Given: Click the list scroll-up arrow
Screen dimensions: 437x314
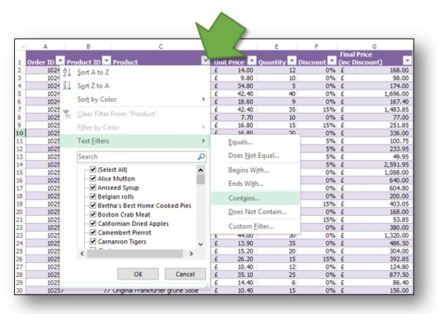Looking at the screenshot, I should [x=200, y=170].
